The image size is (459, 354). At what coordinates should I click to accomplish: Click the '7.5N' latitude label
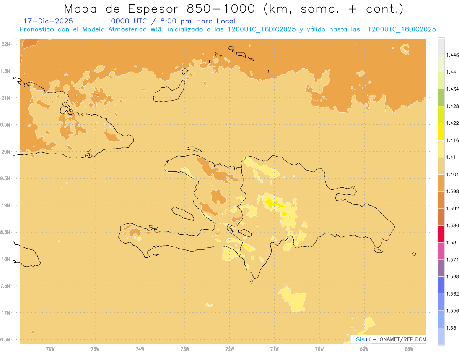[x=5, y=286]
